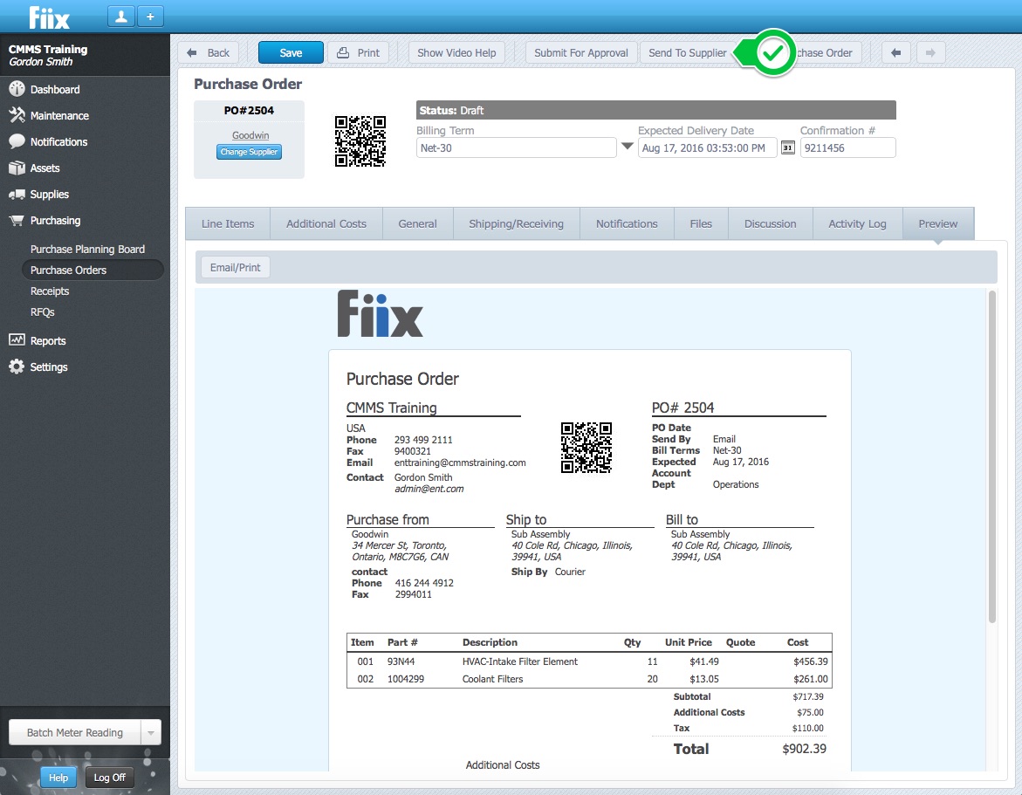Select the Preview tab
The image size is (1022, 795).
pyautogui.click(x=938, y=223)
